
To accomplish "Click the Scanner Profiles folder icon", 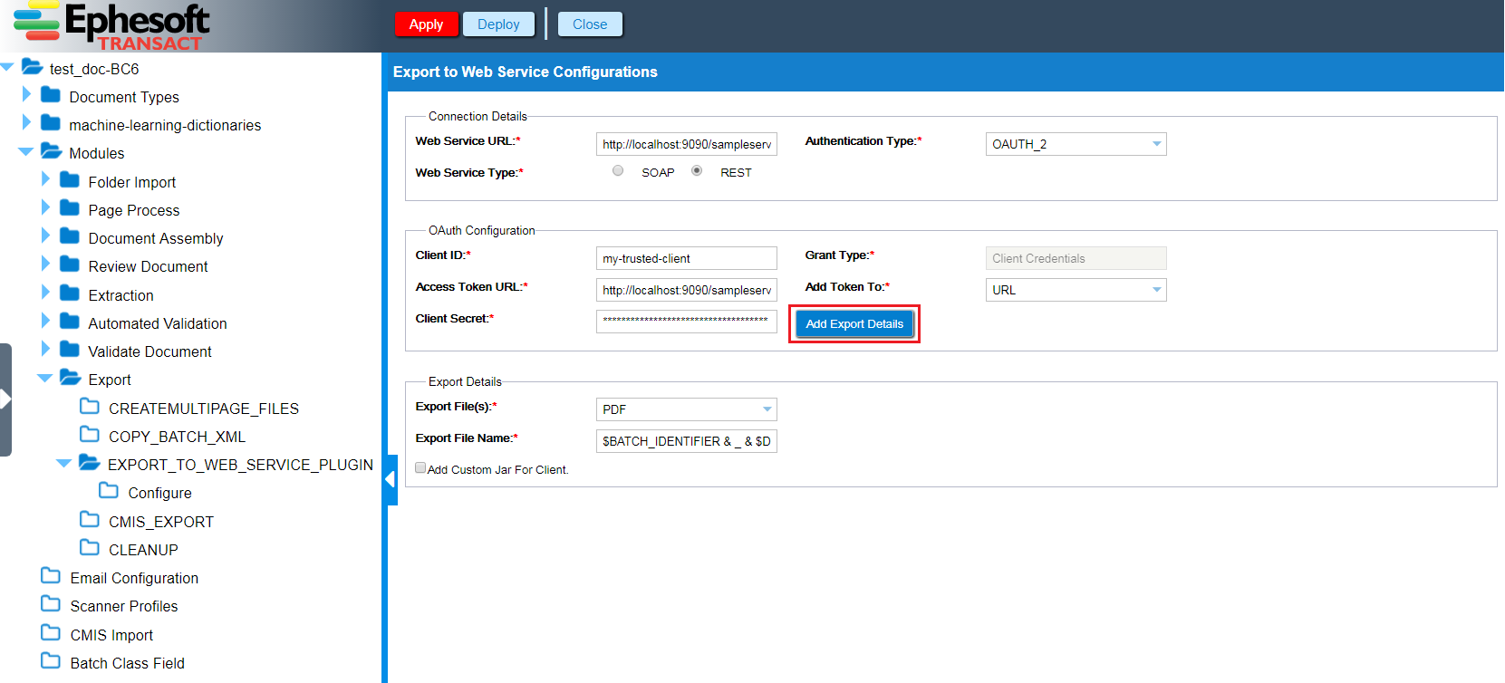I will (51, 604).
